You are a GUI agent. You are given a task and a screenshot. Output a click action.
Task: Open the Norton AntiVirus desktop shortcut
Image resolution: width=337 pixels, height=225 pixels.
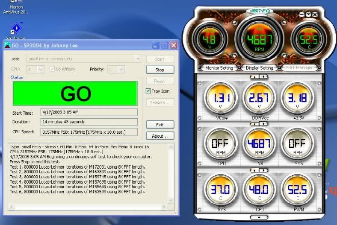click(16, 8)
